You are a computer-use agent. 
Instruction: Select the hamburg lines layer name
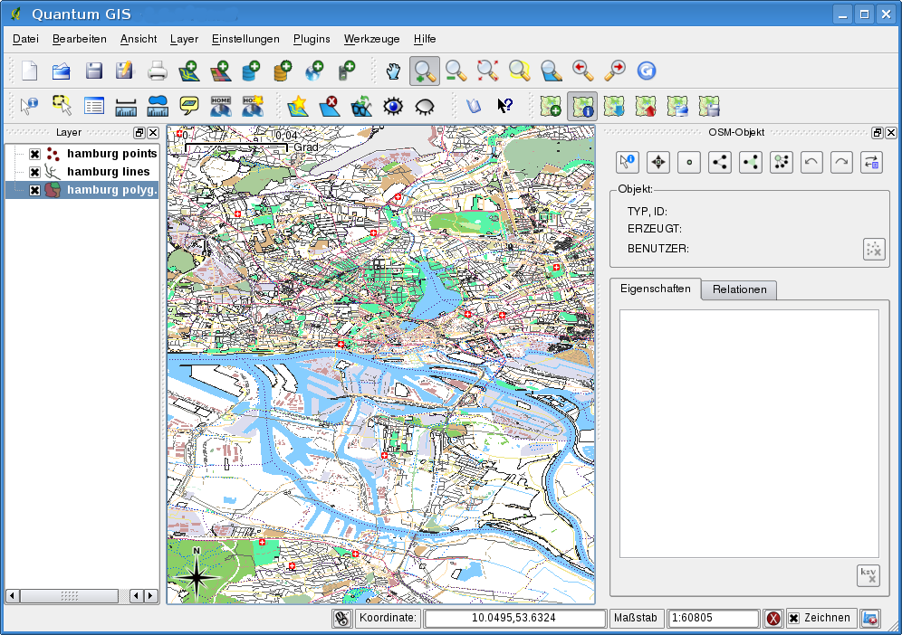tap(108, 171)
